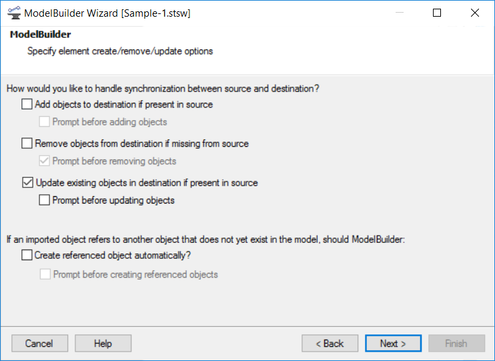This screenshot has height=361, width=495.
Task: Proceed with the Next button
Action: 394,343
